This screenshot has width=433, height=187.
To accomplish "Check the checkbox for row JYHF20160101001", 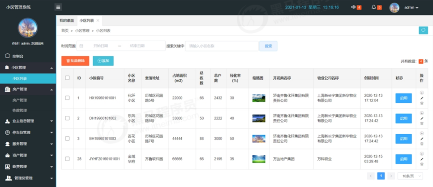I will pyautogui.click(x=67, y=159).
